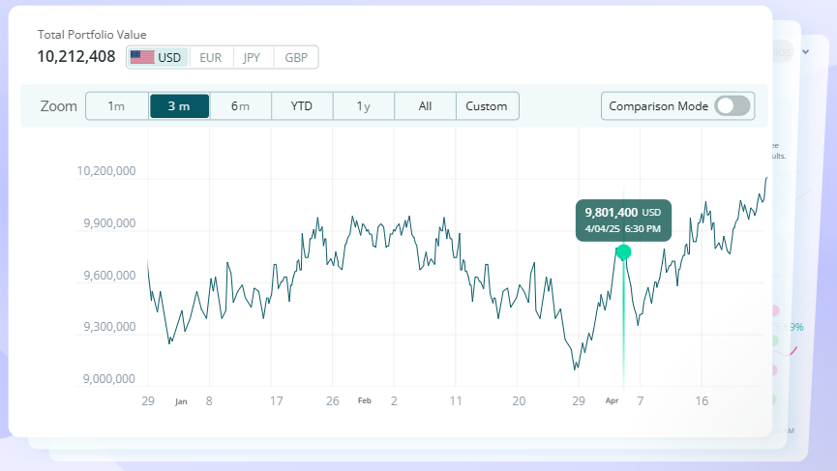Set zoom range to 6m
Image resolution: width=837 pixels, height=471 pixels.
pos(240,106)
